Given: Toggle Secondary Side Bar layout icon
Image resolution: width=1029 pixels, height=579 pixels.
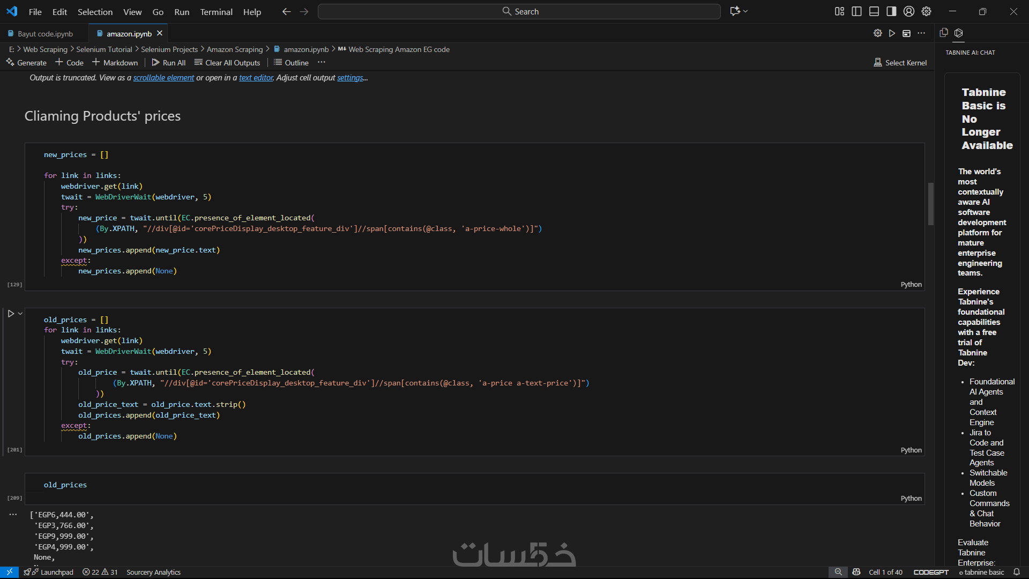Looking at the screenshot, I should coord(891,11).
